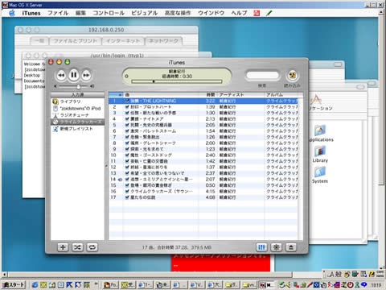The image size is (386, 290).
Task: Switch to ネットワーク tab in 192.168.0.250 window
Action: point(164,41)
